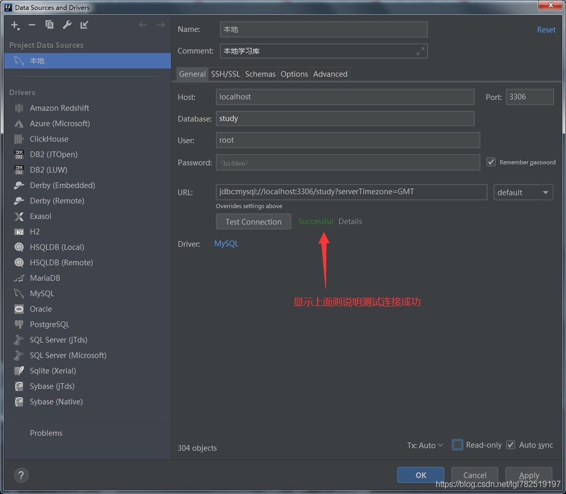Open help with question mark button
The width and height of the screenshot is (566, 494).
tap(21, 475)
